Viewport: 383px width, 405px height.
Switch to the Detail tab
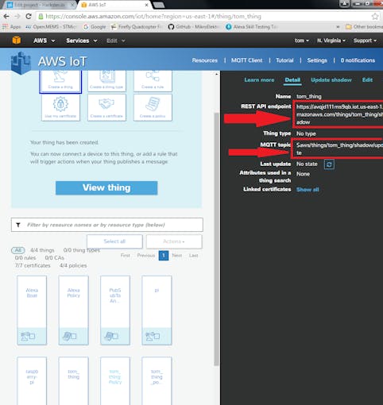point(292,80)
